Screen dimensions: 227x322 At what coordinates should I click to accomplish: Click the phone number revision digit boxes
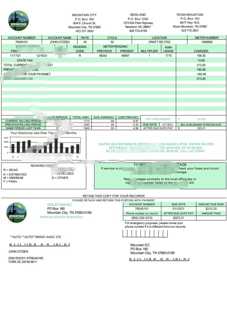tap(145, 234)
